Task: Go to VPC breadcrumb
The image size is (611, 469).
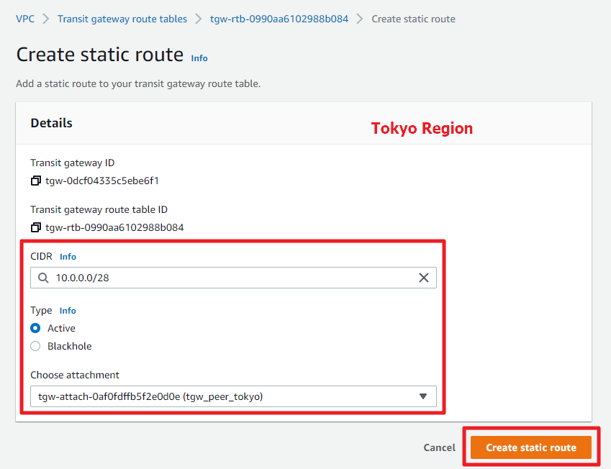Action: 25,19
